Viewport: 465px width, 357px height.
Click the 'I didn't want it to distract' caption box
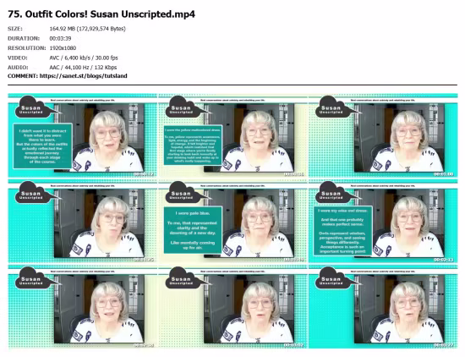43,146
